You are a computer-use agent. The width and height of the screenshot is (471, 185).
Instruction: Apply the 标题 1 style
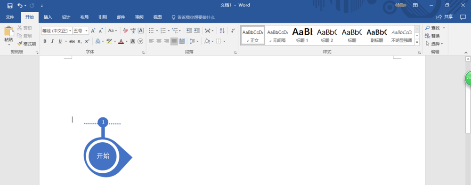[x=302, y=35]
